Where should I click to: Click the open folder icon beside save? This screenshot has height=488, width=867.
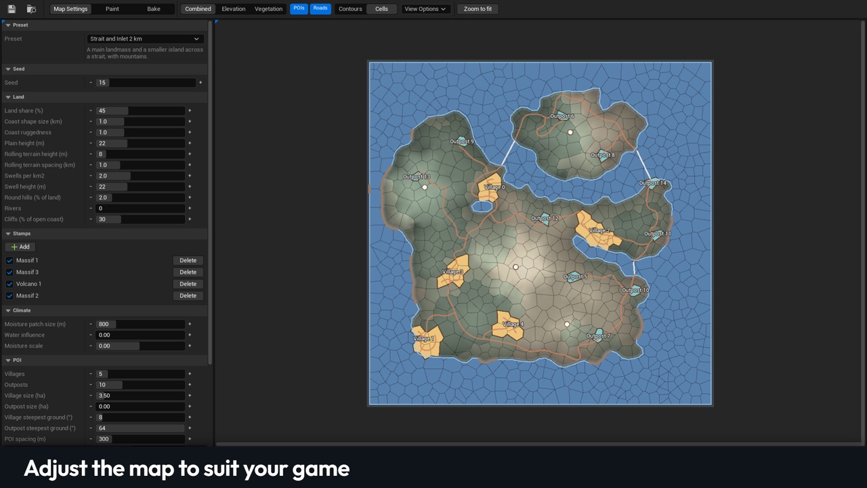31,9
